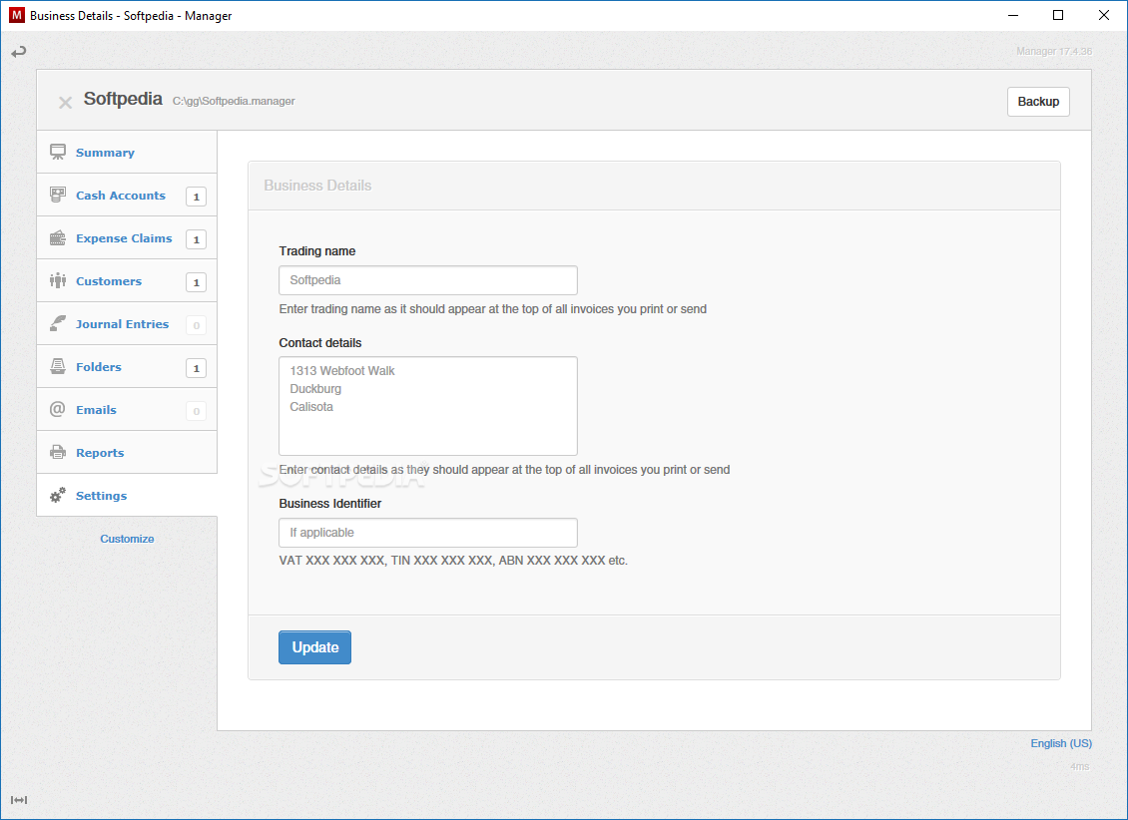The image size is (1128, 820).
Task: Click the Trading name label
Action: pyautogui.click(x=317, y=250)
